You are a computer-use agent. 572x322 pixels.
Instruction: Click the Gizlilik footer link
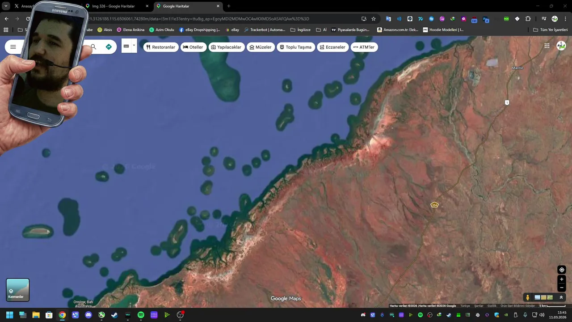click(492, 306)
